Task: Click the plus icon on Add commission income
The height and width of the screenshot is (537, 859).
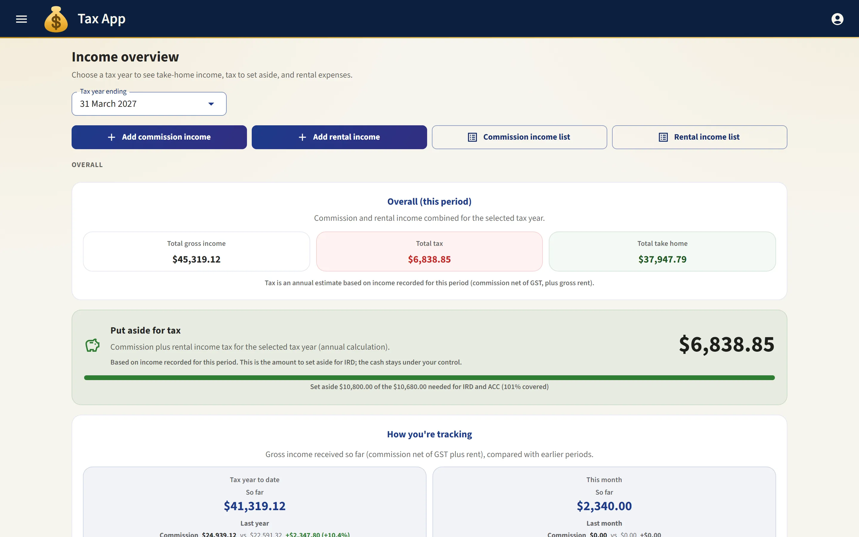Action: (x=112, y=137)
